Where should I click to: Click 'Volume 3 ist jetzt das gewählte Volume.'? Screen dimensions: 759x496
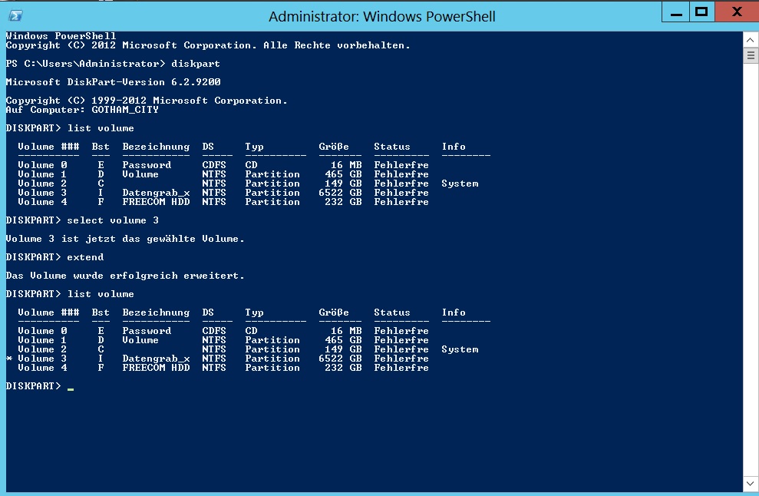click(x=125, y=239)
